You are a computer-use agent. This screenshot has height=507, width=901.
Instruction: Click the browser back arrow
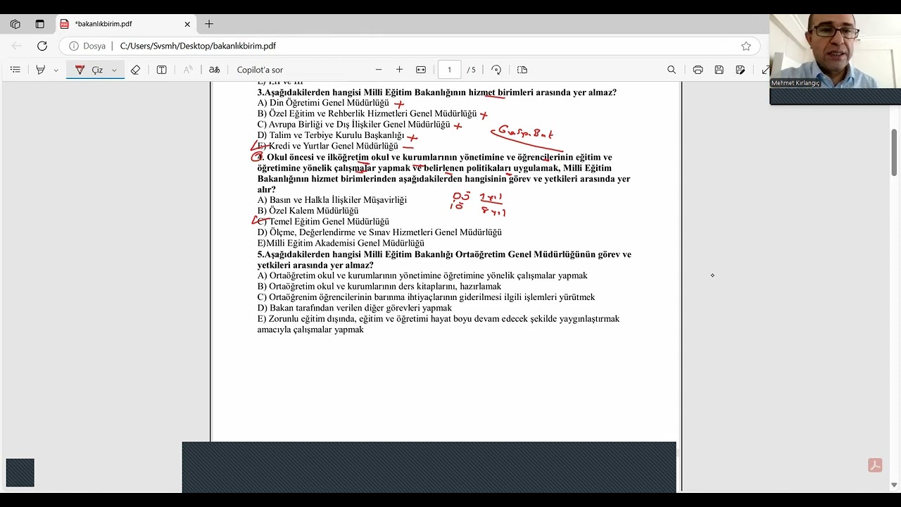[x=16, y=46]
